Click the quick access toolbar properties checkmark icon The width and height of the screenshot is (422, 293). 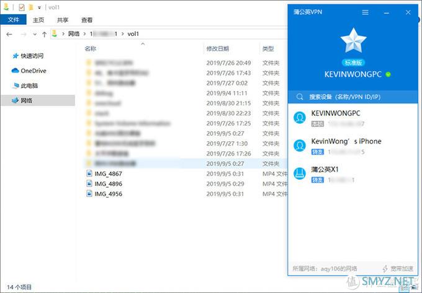(x=22, y=7)
